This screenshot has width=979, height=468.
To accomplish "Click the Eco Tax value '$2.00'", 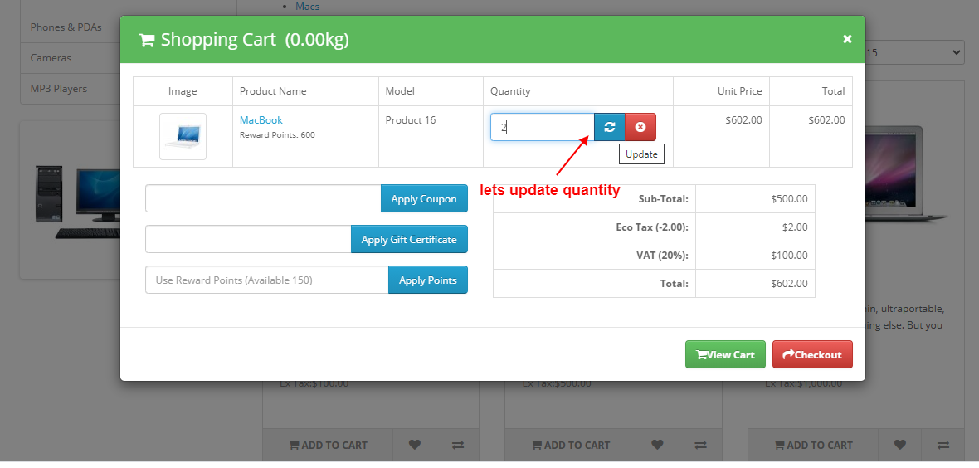I will coord(795,227).
